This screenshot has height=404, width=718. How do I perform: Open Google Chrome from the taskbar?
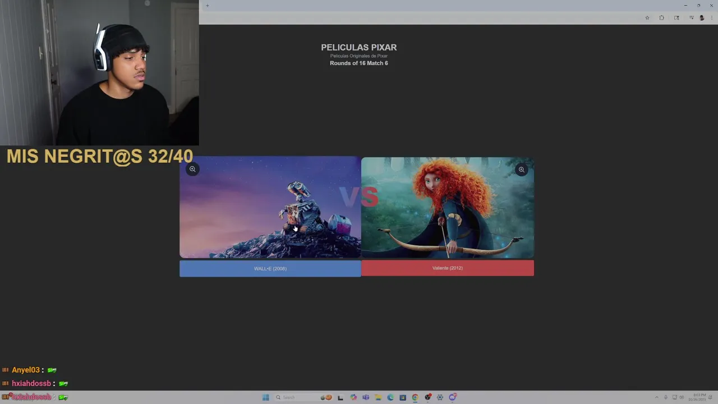click(415, 397)
